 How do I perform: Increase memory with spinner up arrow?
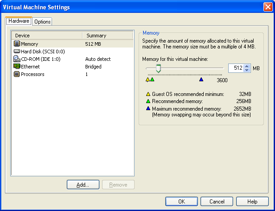tap(247, 66)
